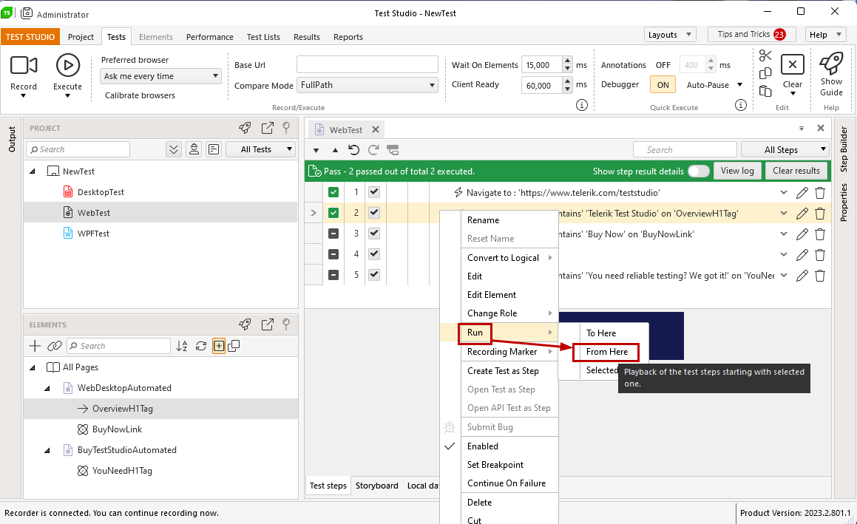Open Compare Mode FullPath dropdown
This screenshot has height=524, width=857.
(x=367, y=85)
